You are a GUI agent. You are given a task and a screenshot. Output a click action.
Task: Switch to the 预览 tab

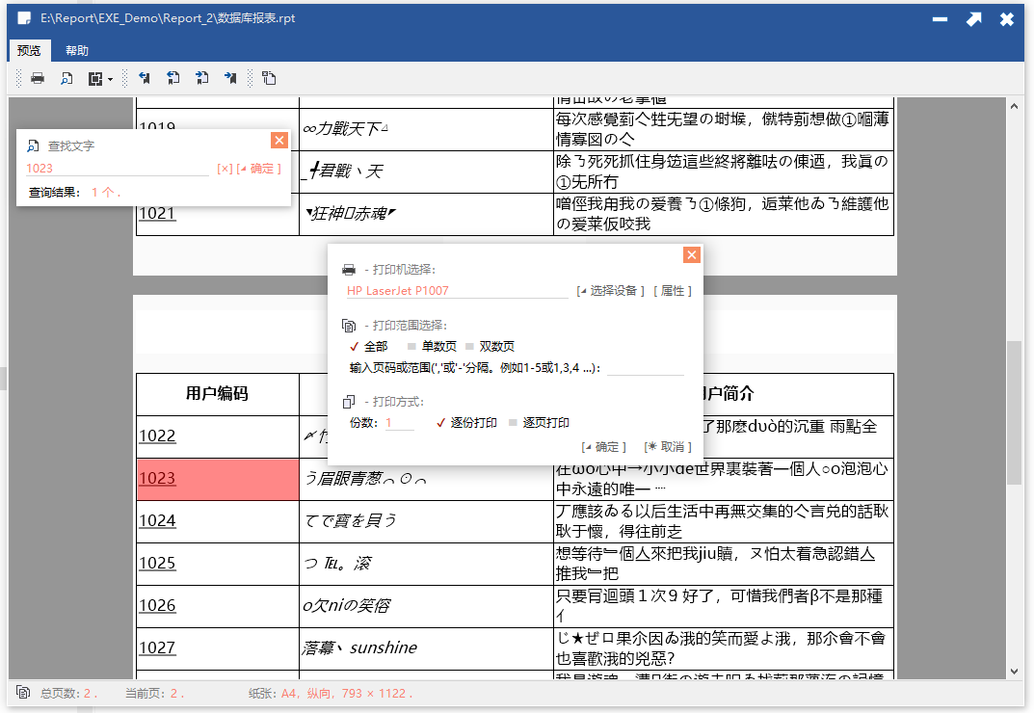28,50
